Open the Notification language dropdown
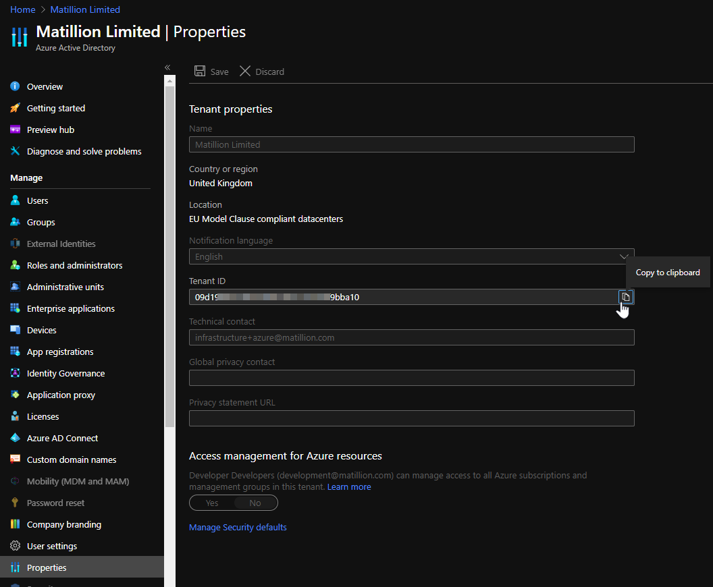713x587 pixels. (411, 256)
